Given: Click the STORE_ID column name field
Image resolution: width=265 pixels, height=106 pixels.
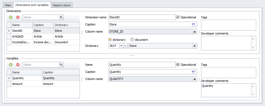Looking at the screenshot, I should (150, 31).
